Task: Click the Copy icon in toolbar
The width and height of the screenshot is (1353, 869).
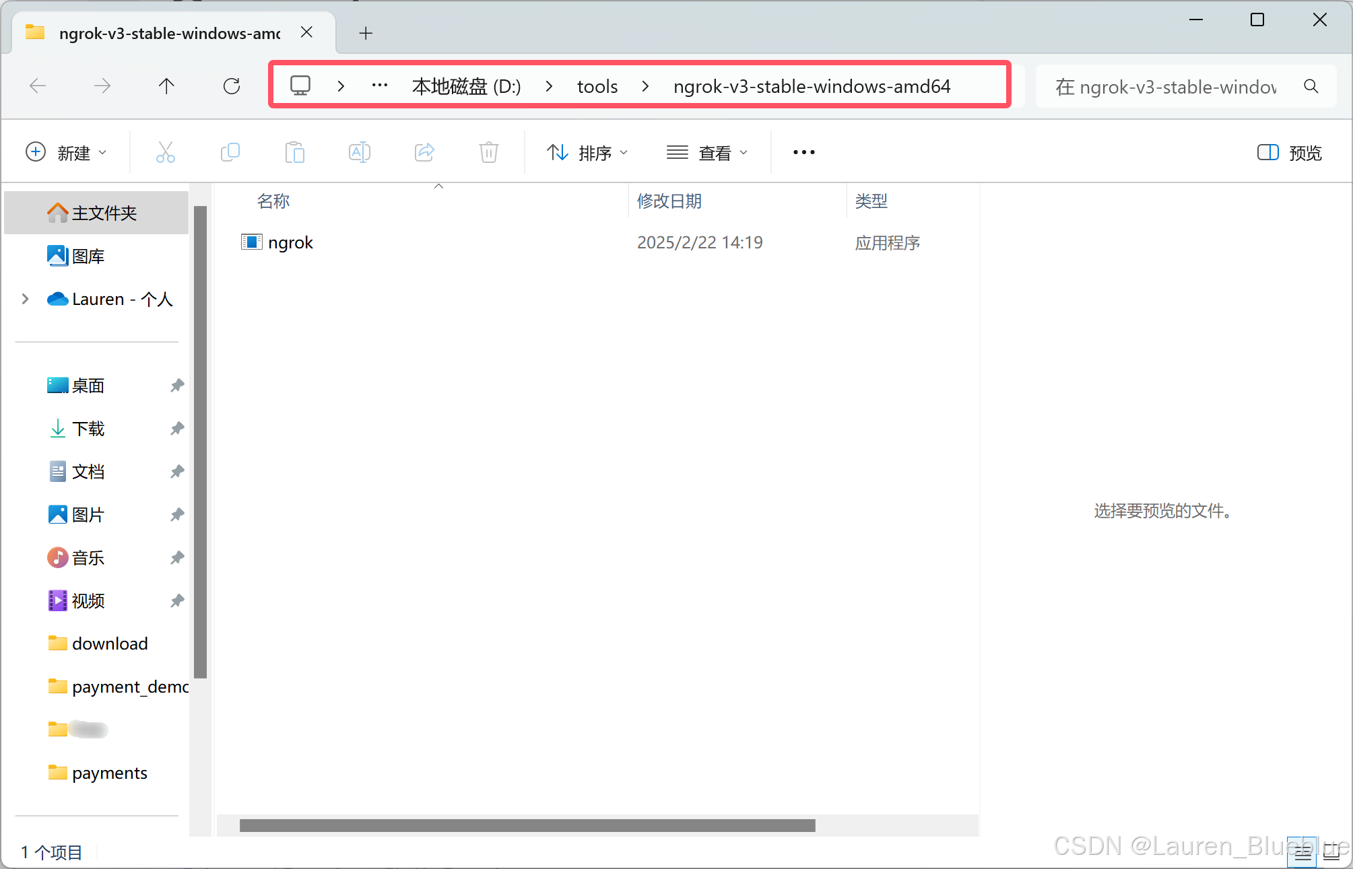Action: (230, 153)
